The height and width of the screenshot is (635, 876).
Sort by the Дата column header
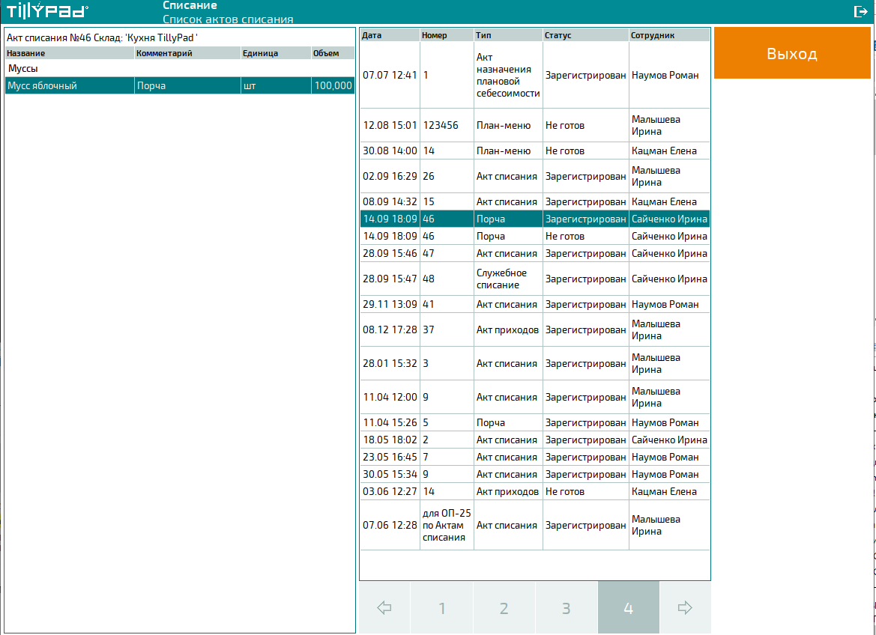[390, 35]
